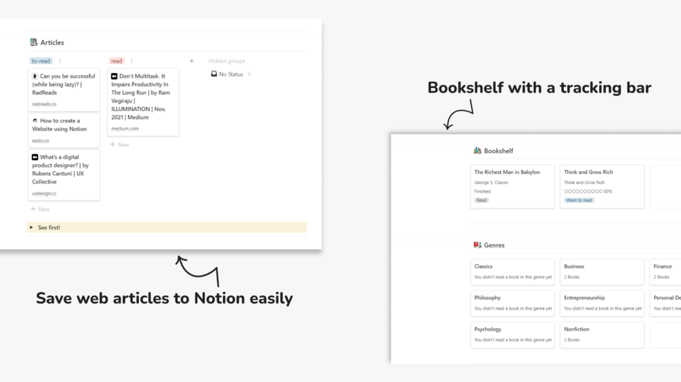The height and width of the screenshot is (382, 681).
Task: Click the Bookshelf heading icon
Action: click(x=477, y=151)
